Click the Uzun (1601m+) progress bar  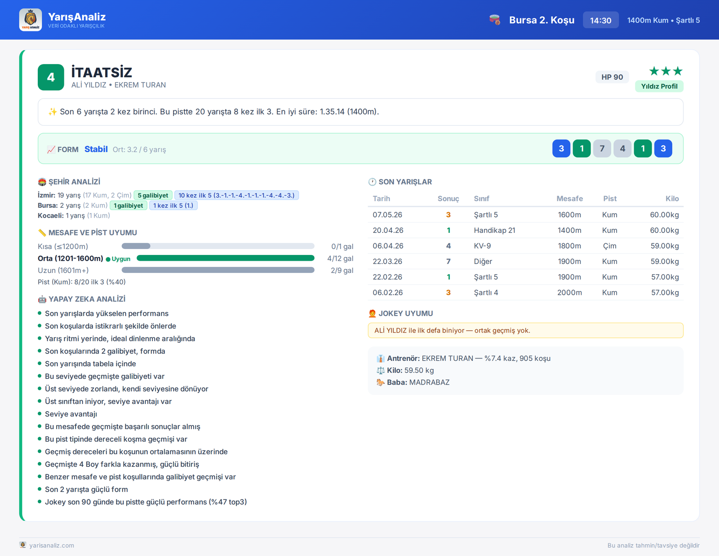218,270
